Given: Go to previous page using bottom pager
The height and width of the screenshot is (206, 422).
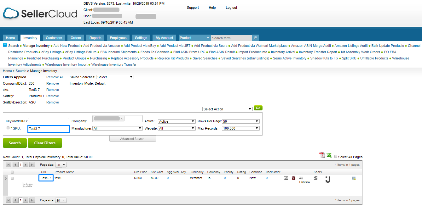Looking at the screenshot, I should click(15, 200).
